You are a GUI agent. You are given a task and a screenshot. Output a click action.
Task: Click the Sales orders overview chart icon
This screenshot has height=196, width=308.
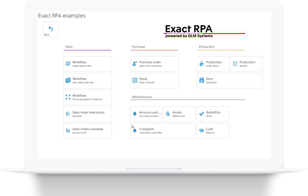pos(68,131)
